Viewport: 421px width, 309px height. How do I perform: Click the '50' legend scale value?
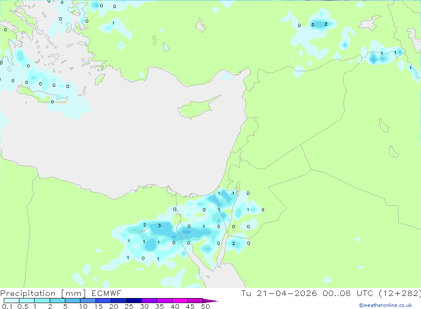tap(205, 306)
